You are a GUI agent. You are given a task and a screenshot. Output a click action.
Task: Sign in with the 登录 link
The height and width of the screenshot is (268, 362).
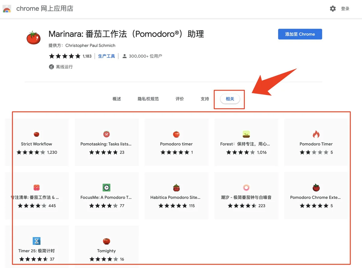(345, 9)
